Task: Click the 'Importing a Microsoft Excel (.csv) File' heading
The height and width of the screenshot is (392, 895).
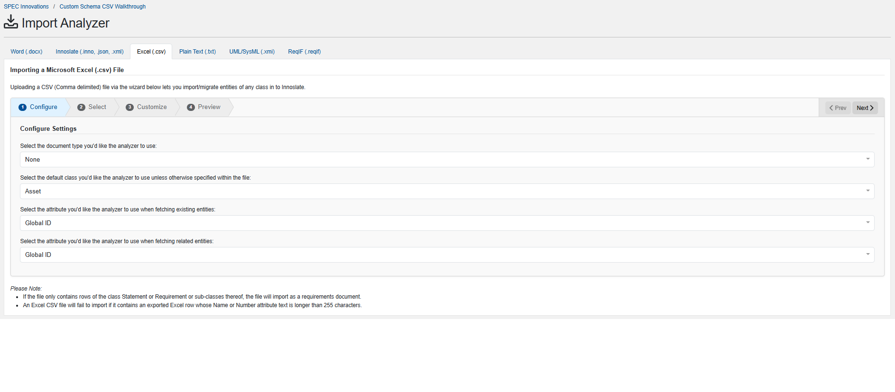Action: pos(67,70)
